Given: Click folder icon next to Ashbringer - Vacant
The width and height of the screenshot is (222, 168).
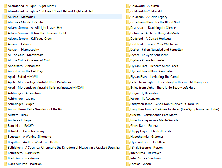Looking at the screenshot, I should coord(5,99).
